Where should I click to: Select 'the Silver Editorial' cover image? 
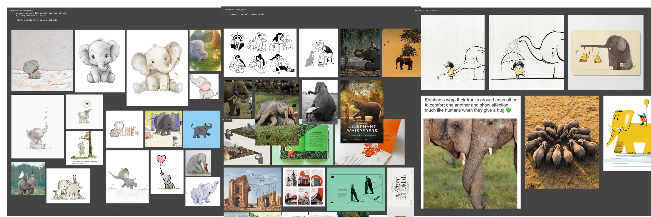pyautogui.click(x=400, y=187)
